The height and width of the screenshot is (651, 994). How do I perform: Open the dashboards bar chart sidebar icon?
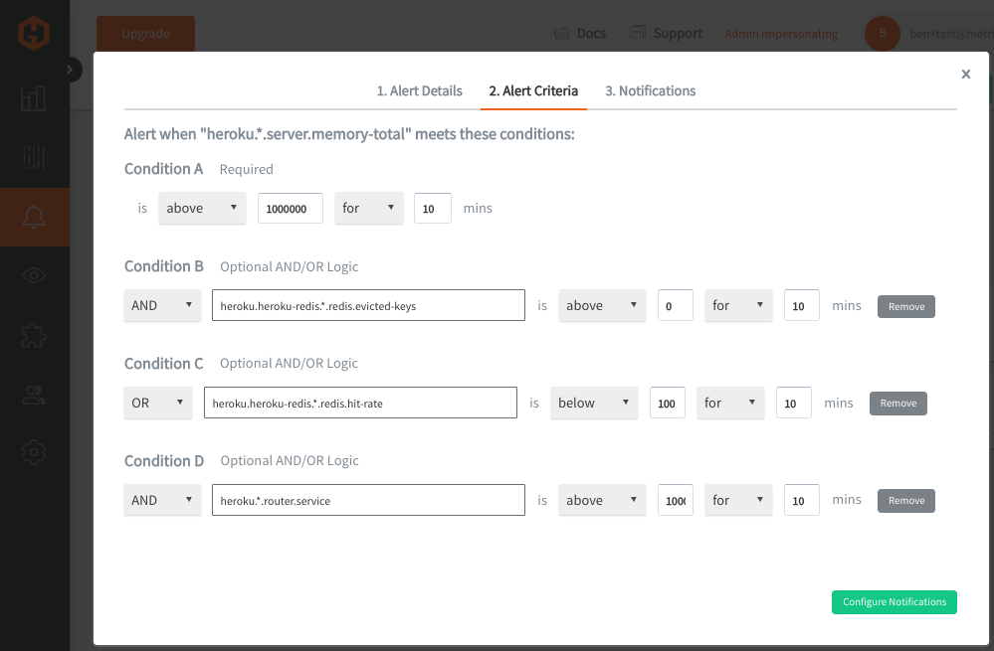pyautogui.click(x=34, y=98)
